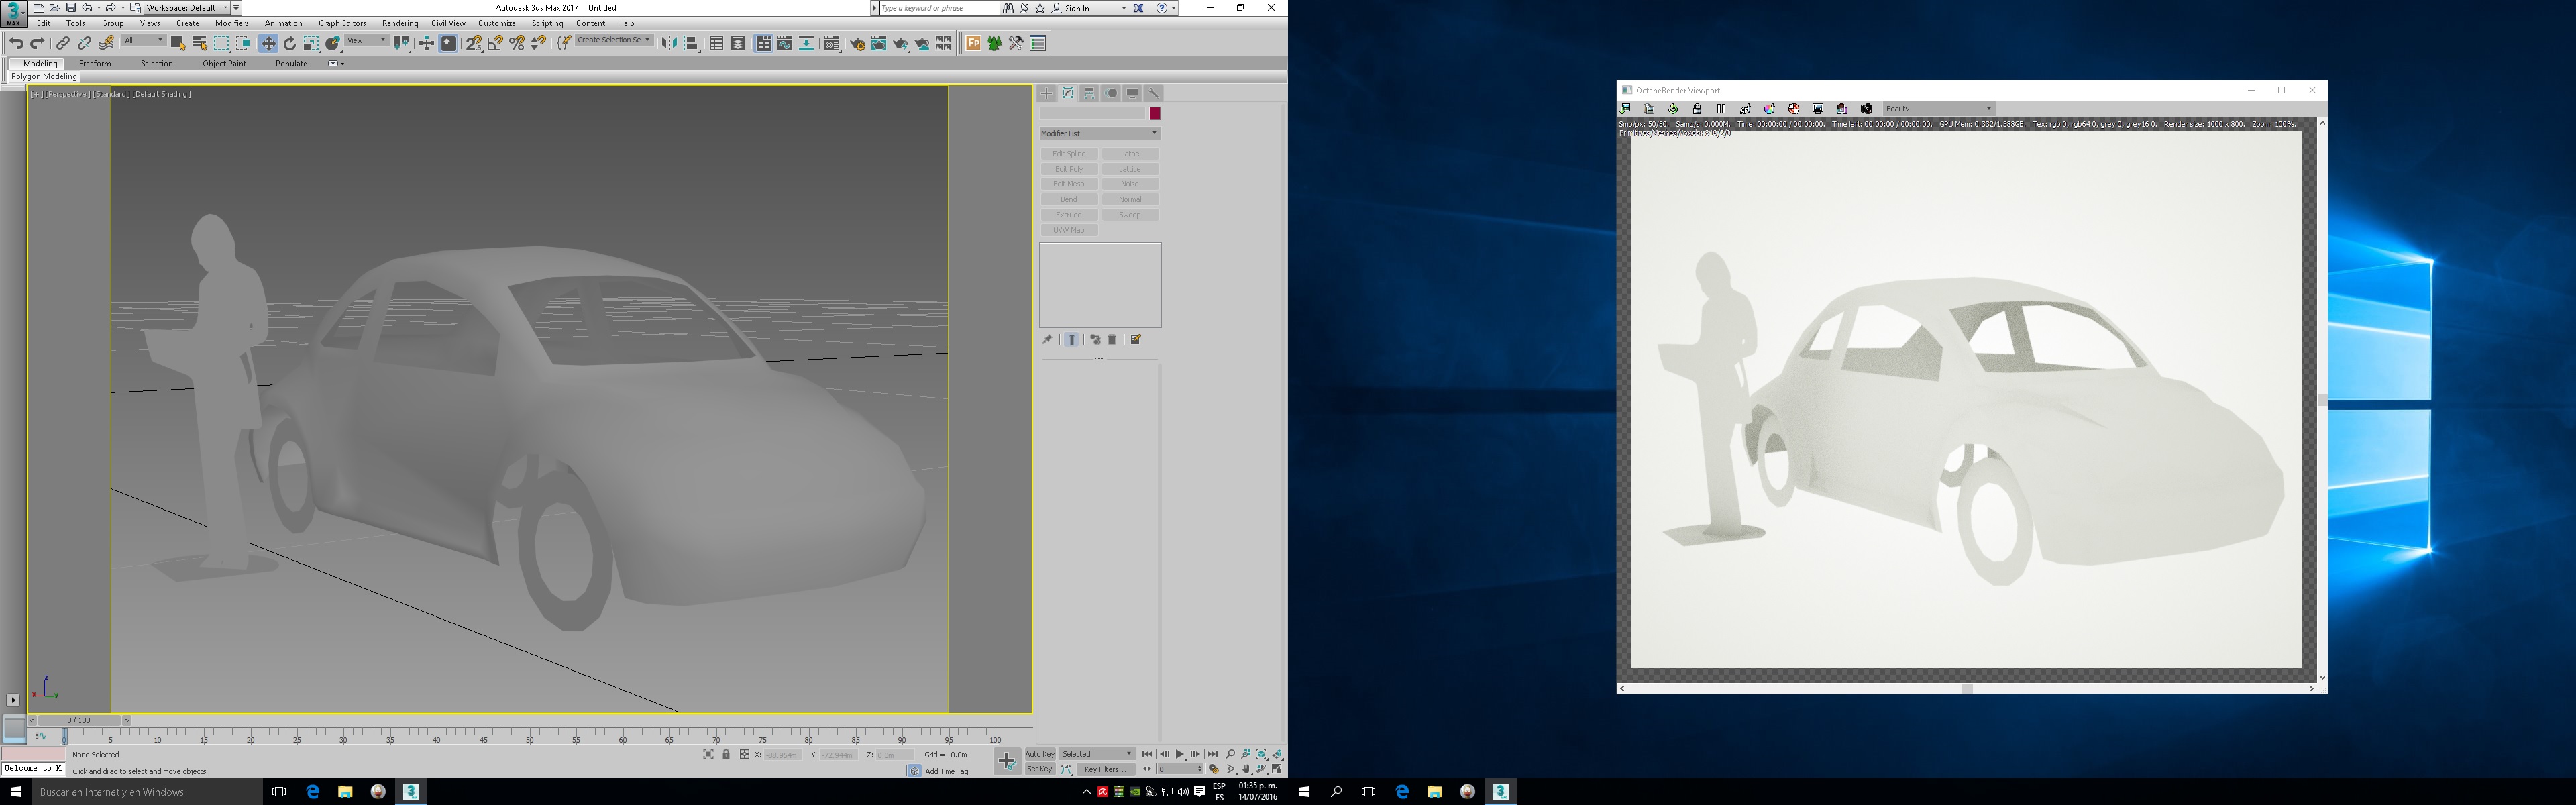Switch to the Freeform ribbon tab
This screenshot has width=2576, height=805.
coord(95,63)
